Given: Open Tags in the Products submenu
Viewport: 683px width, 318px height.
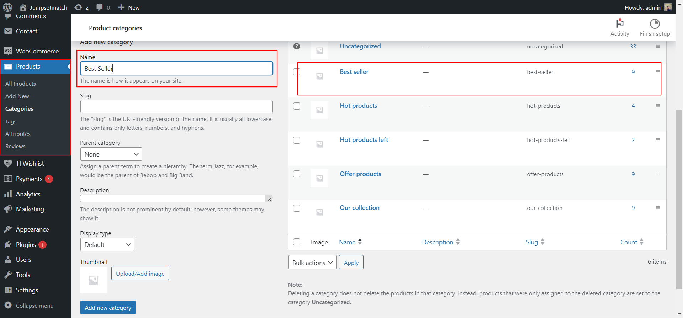Looking at the screenshot, I should coord(11,121).
